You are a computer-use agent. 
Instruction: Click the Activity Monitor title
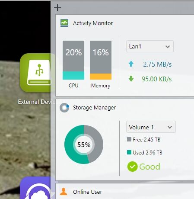93,23
